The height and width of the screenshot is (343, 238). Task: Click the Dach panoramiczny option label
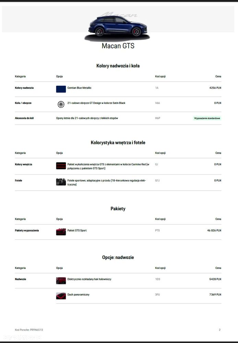pyautogui.click(x=79, y=295)
